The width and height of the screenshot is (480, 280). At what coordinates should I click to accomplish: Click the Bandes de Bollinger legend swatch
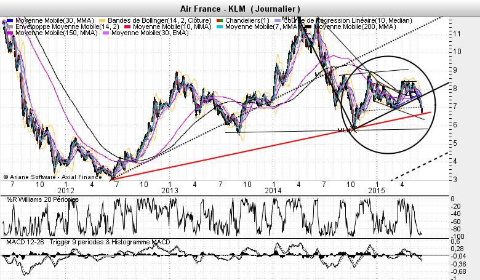pyautogui.click(x=102, y=22)
